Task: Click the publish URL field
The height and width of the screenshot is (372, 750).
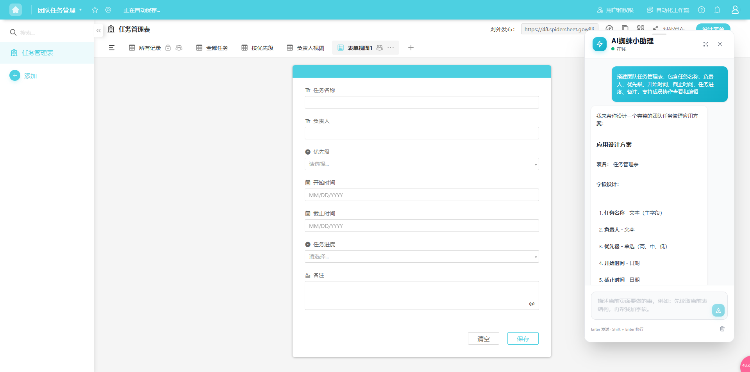Action: point(559,29)
